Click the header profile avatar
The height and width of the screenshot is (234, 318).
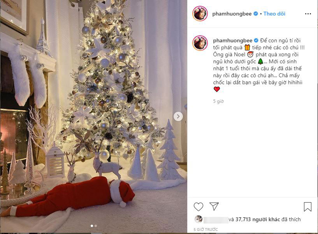click(x=200, y=14)
